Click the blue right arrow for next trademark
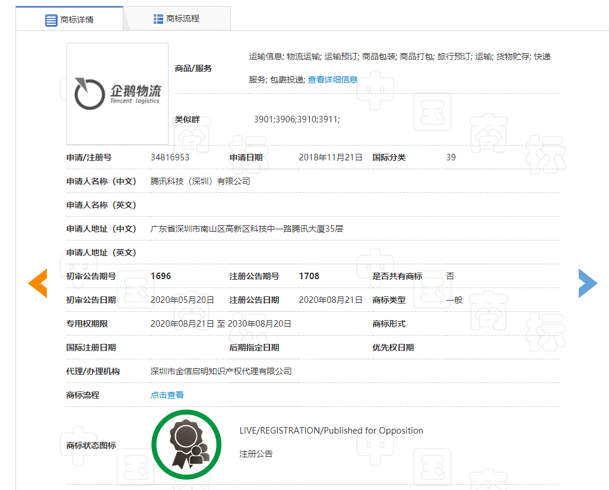This screenshot has height=490, width=609. tap(588, 283)
